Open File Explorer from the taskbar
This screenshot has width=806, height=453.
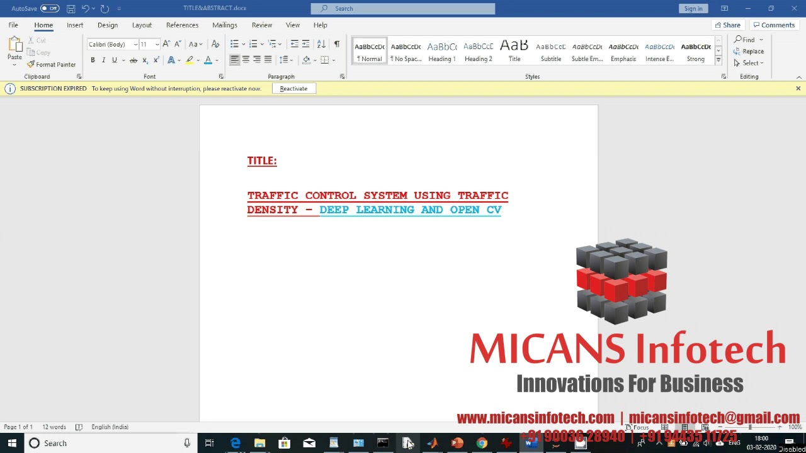(x=259, y=444)
